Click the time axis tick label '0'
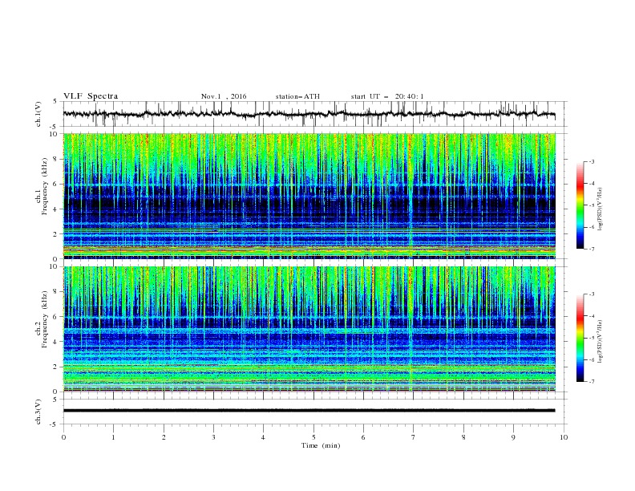The width and height of the screenshot is (635, 491). point(63,437)
